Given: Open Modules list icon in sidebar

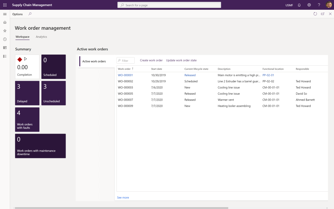Looking at the screenshot, I should (x=5, y=56).
